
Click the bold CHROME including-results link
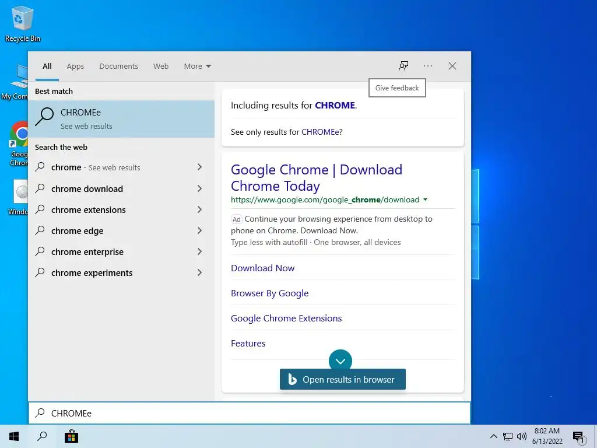point(335,105)
